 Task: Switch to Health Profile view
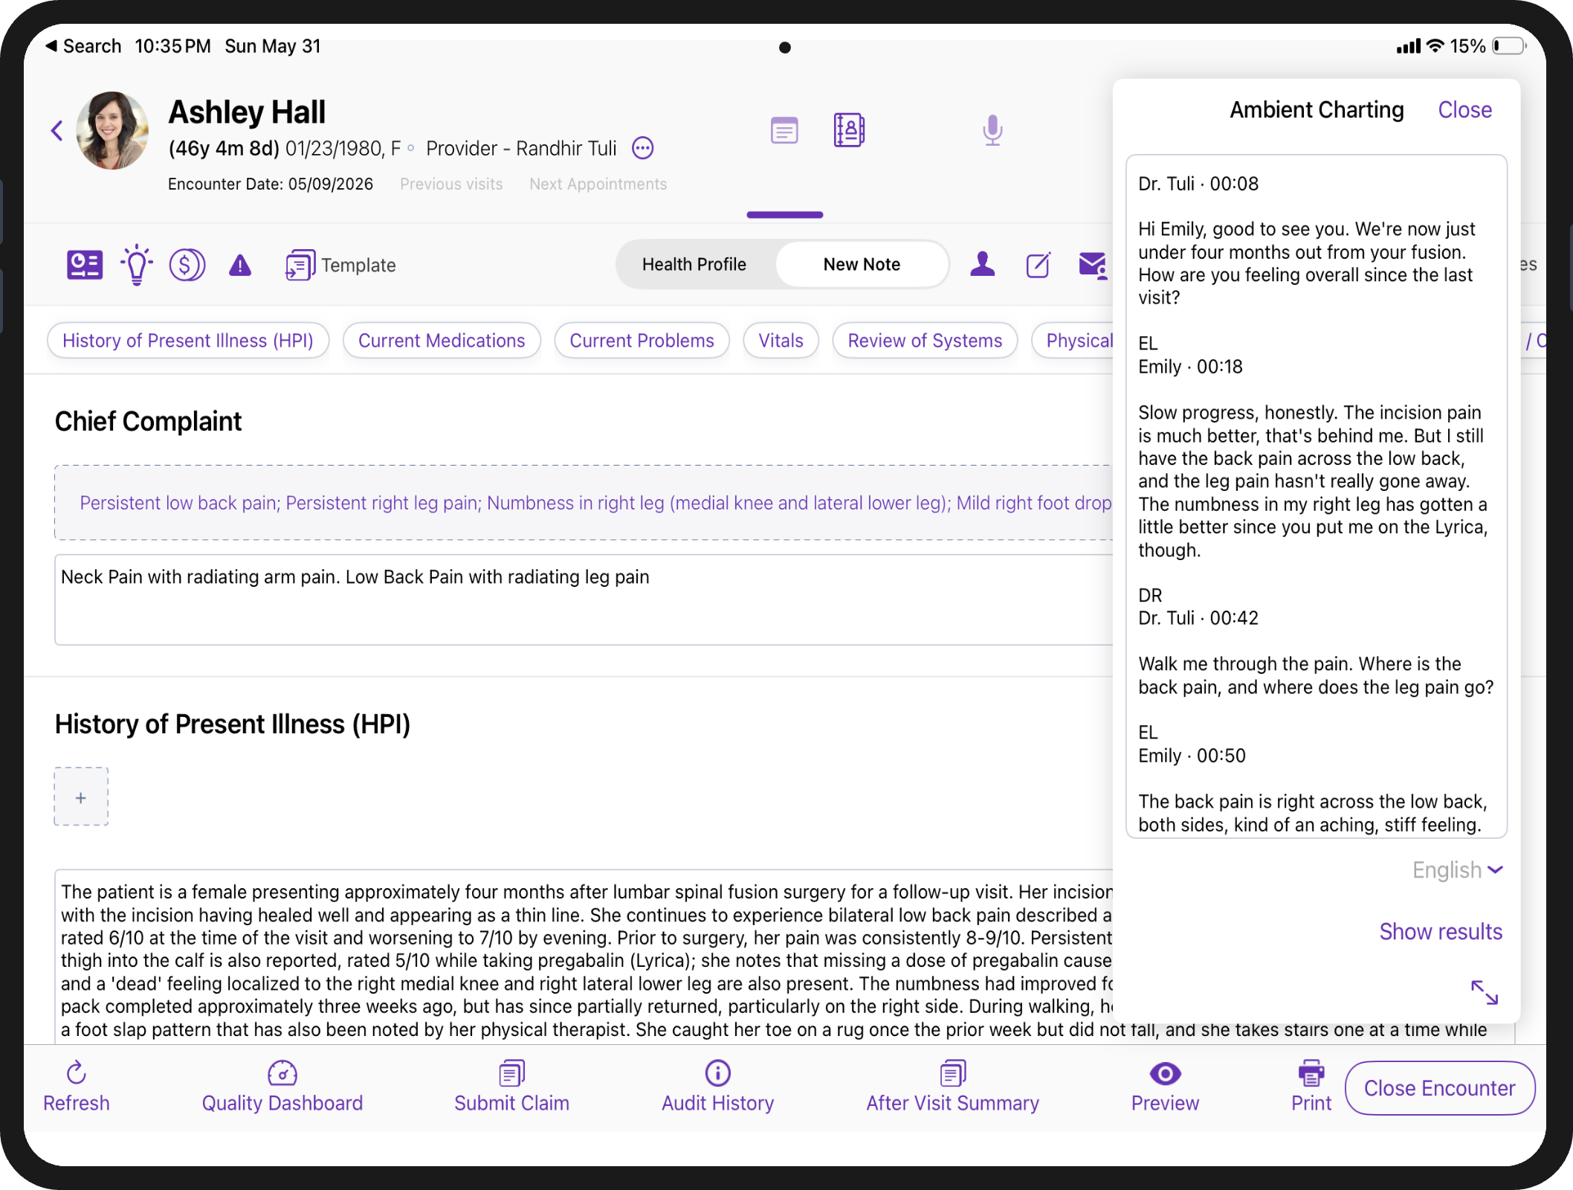(x=694, y=264)
